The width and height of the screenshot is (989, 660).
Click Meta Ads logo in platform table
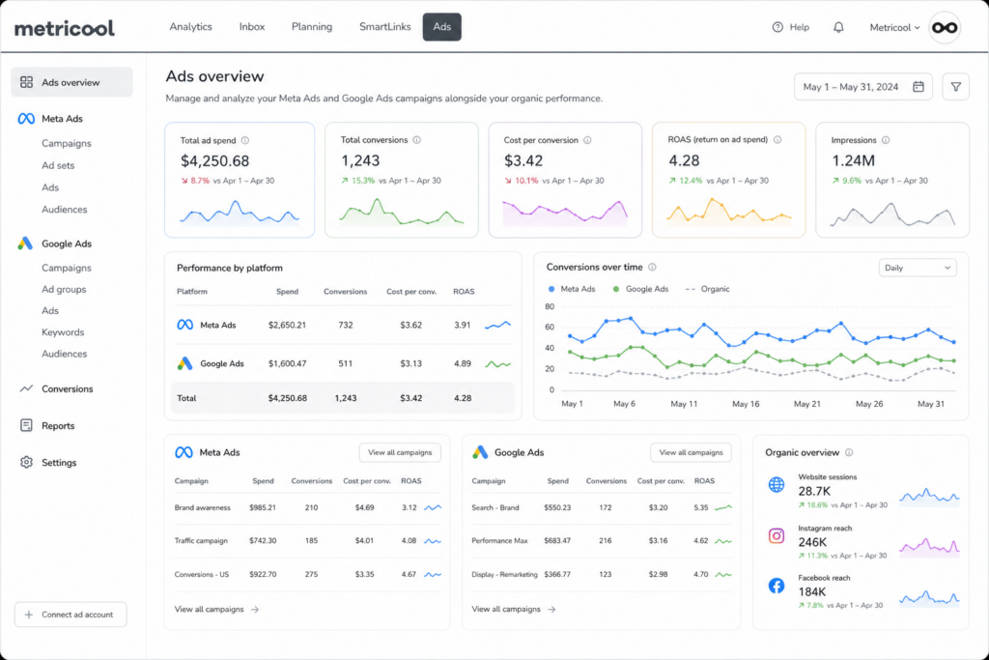184,325
